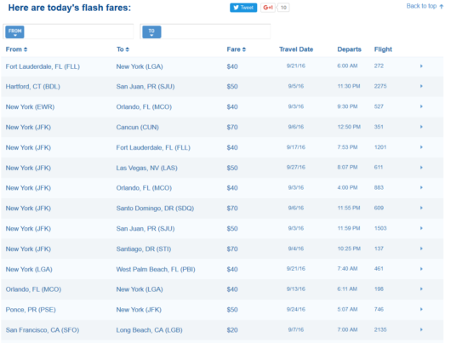Select New York (EWR) origin cell
The image size is (468, 343).
[x=30, y=107]
